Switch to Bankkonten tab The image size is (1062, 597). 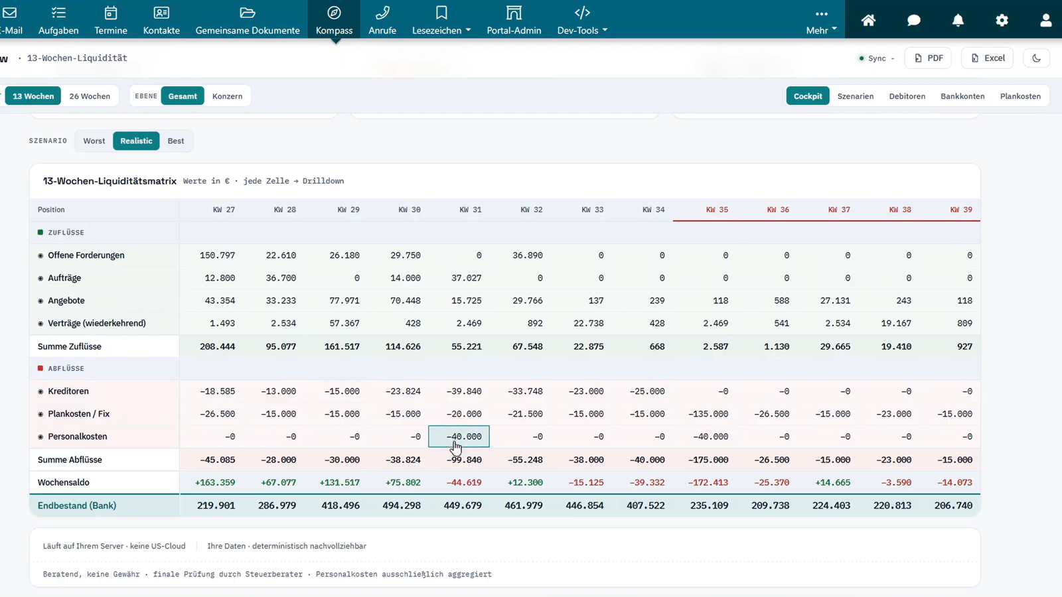[x=962, y=96]
